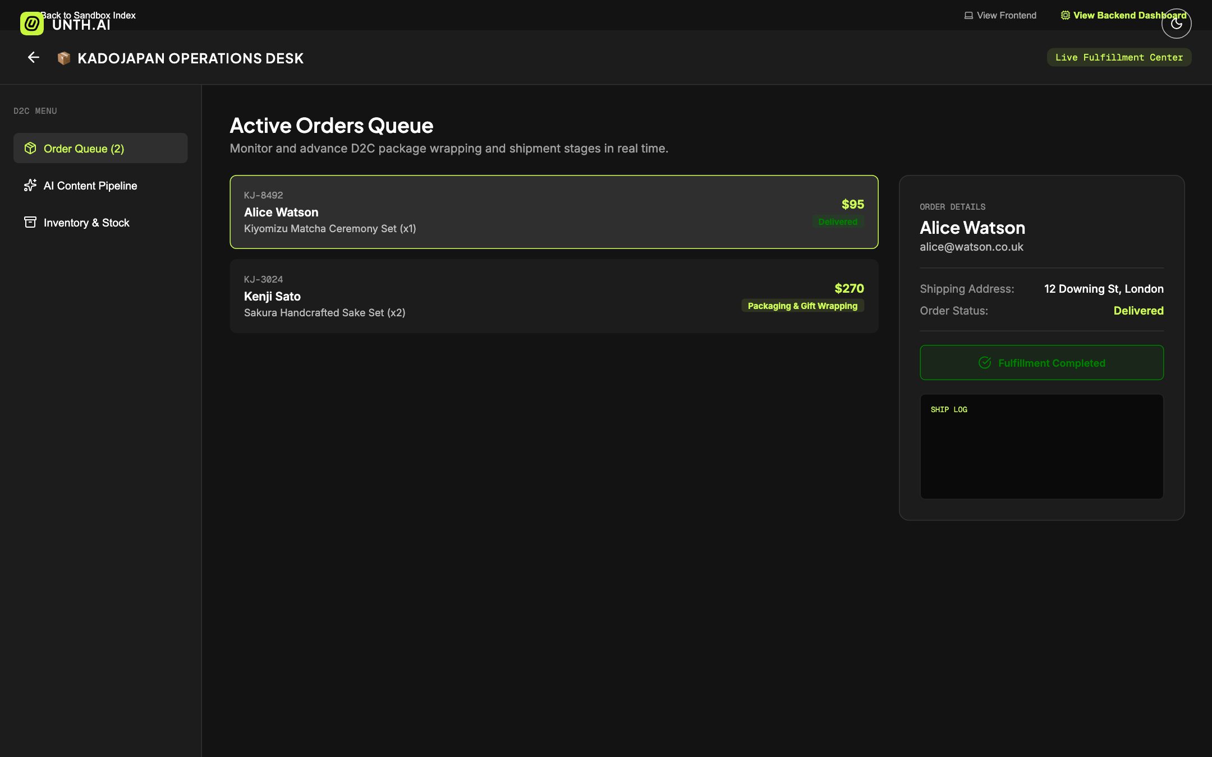The width and height of the screenshot is (1212, 757).
Task: Open Order Queue (2) menu item
Action: pos(100,148)
